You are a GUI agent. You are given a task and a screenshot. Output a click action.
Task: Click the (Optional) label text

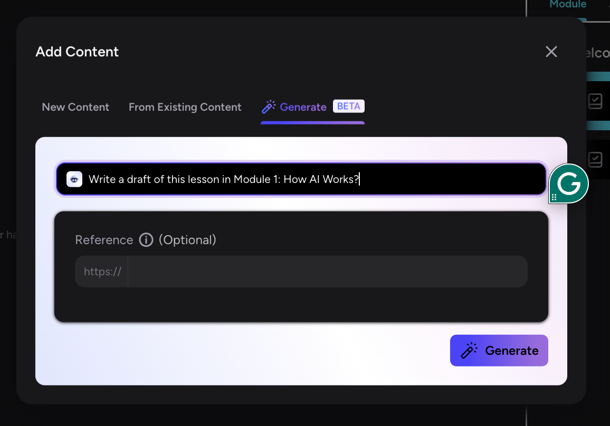[x=187, y=240]
